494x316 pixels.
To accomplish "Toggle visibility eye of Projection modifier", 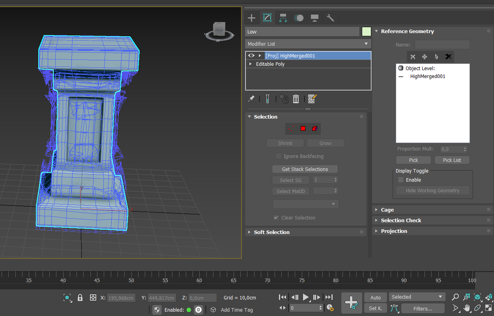I will 251,56.
